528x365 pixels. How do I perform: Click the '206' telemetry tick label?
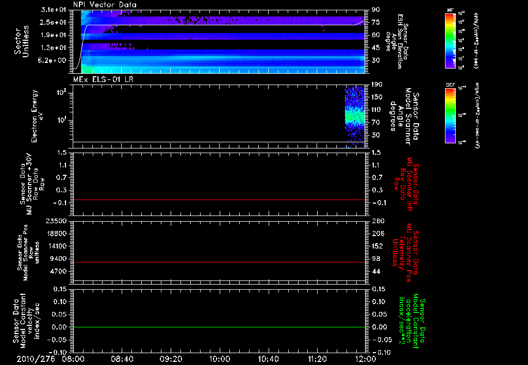[378, 234]
